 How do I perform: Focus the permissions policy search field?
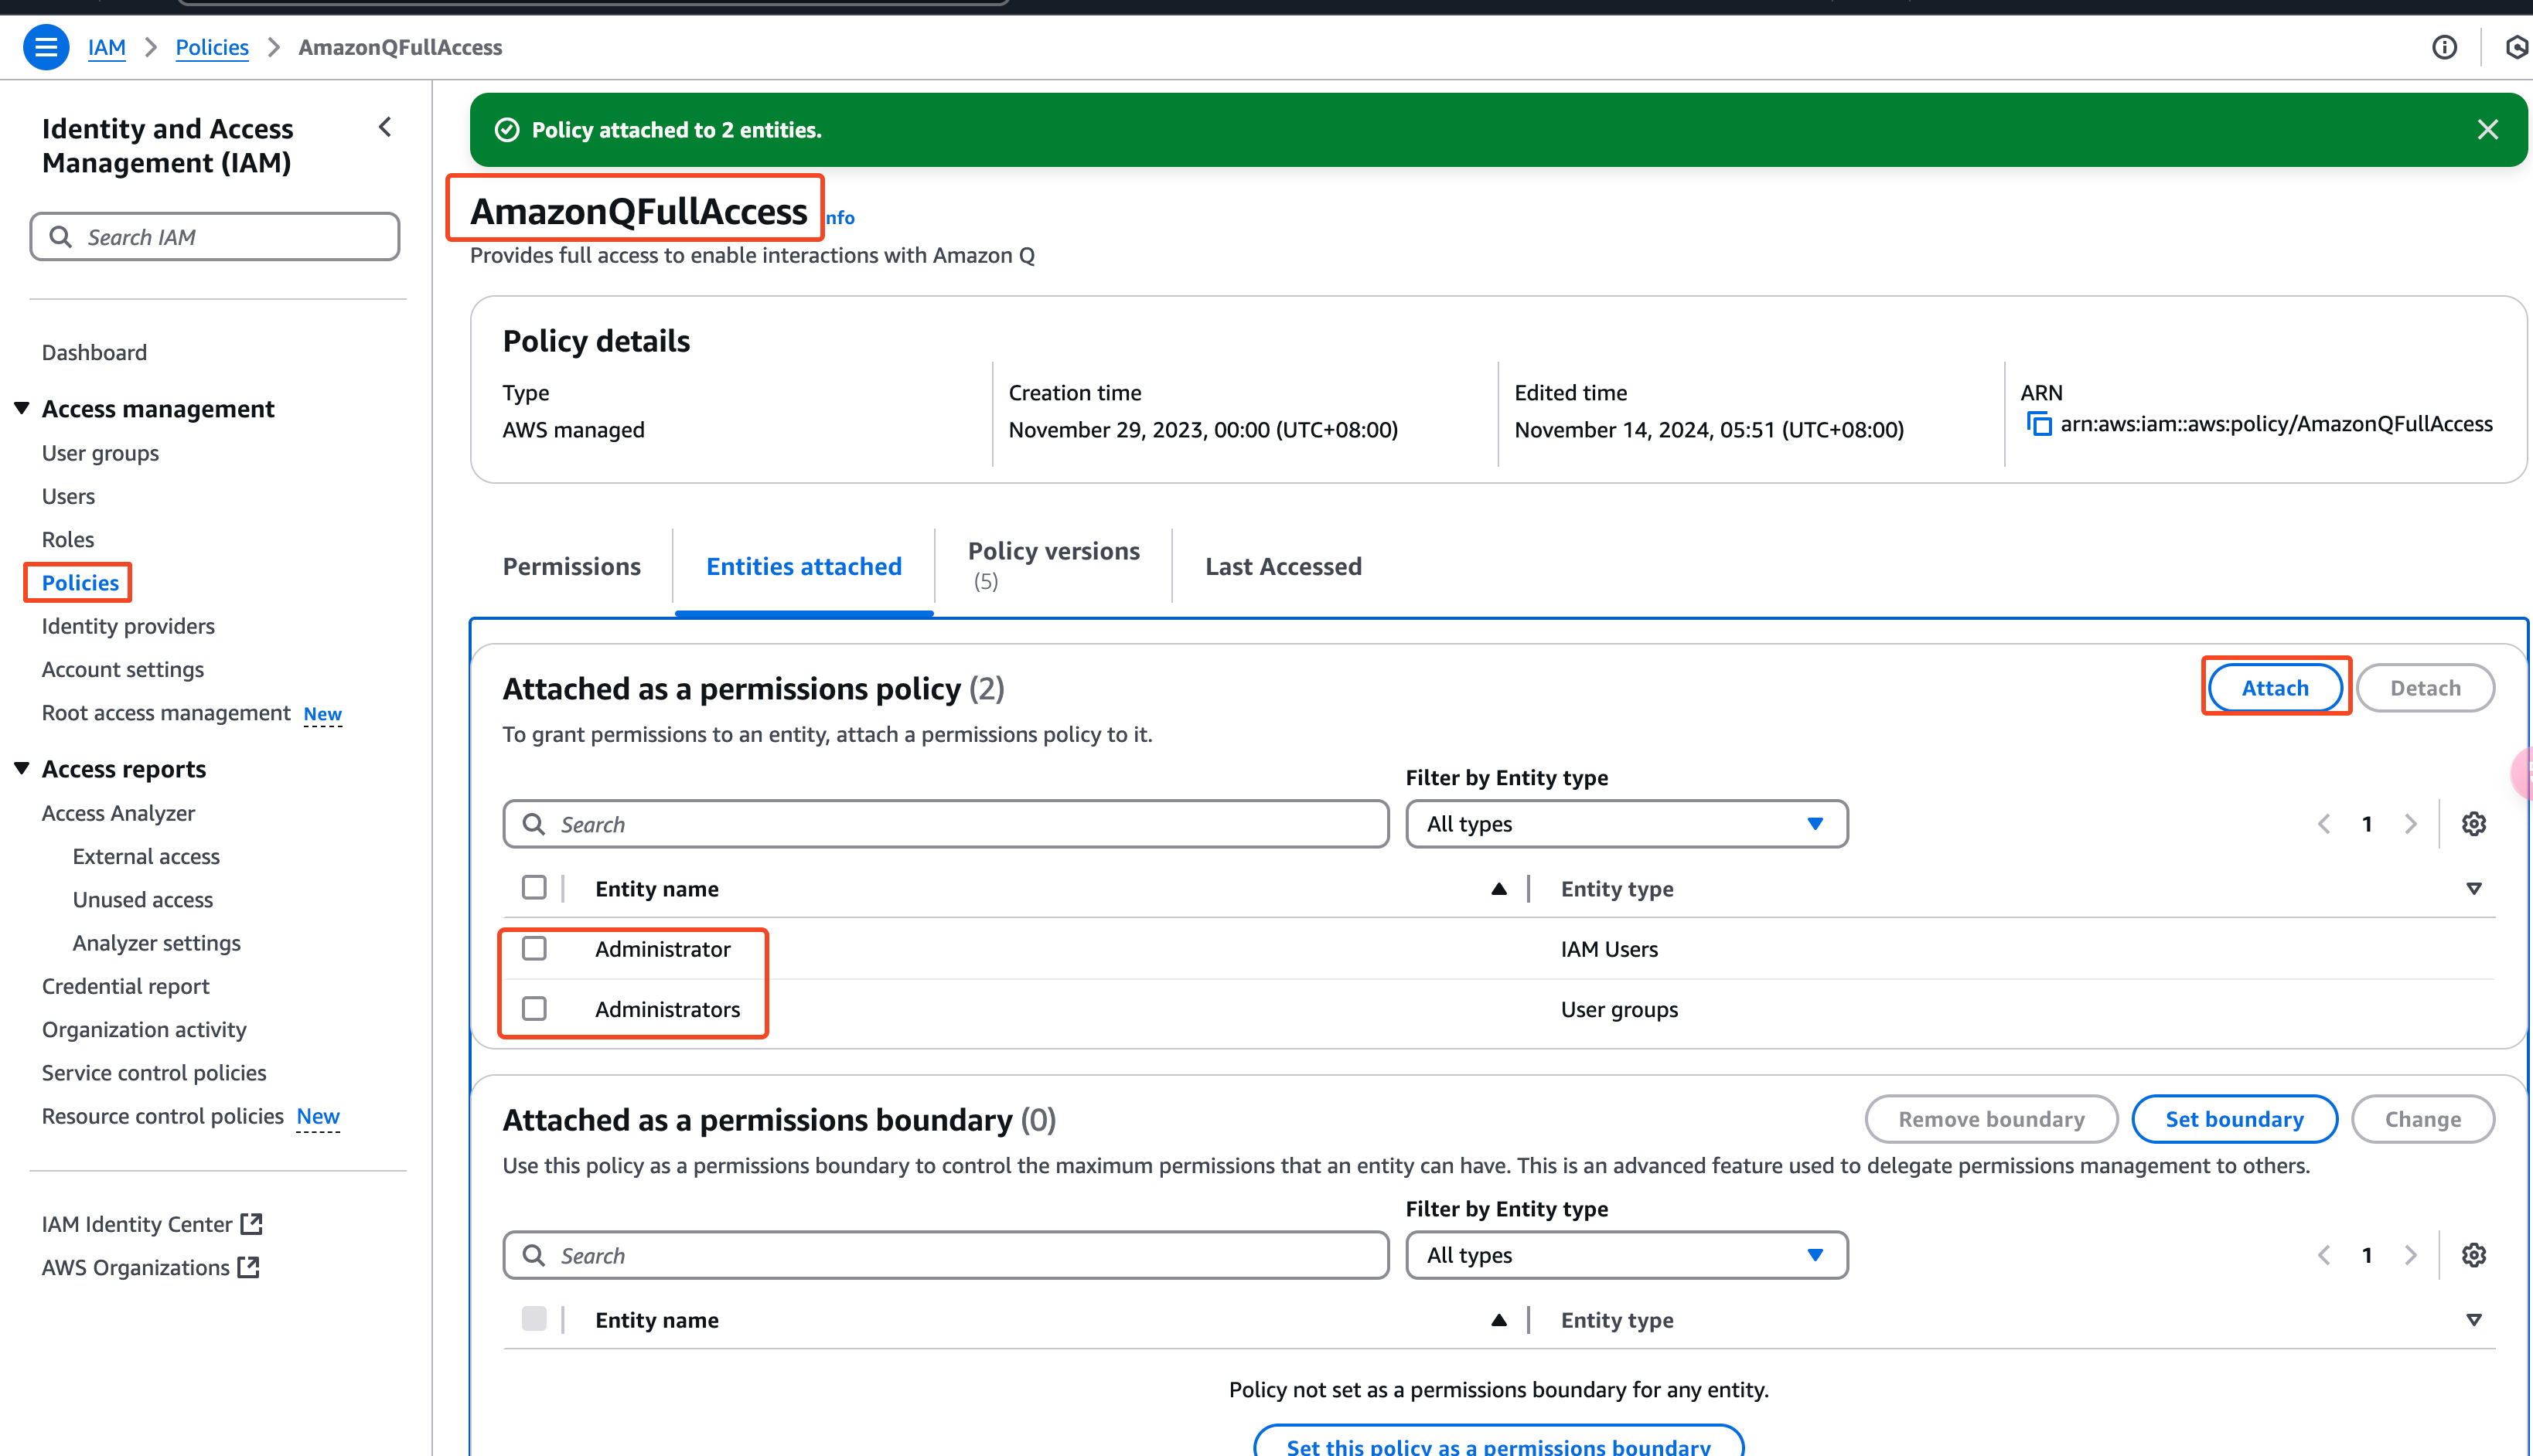[x=946, y=824]
